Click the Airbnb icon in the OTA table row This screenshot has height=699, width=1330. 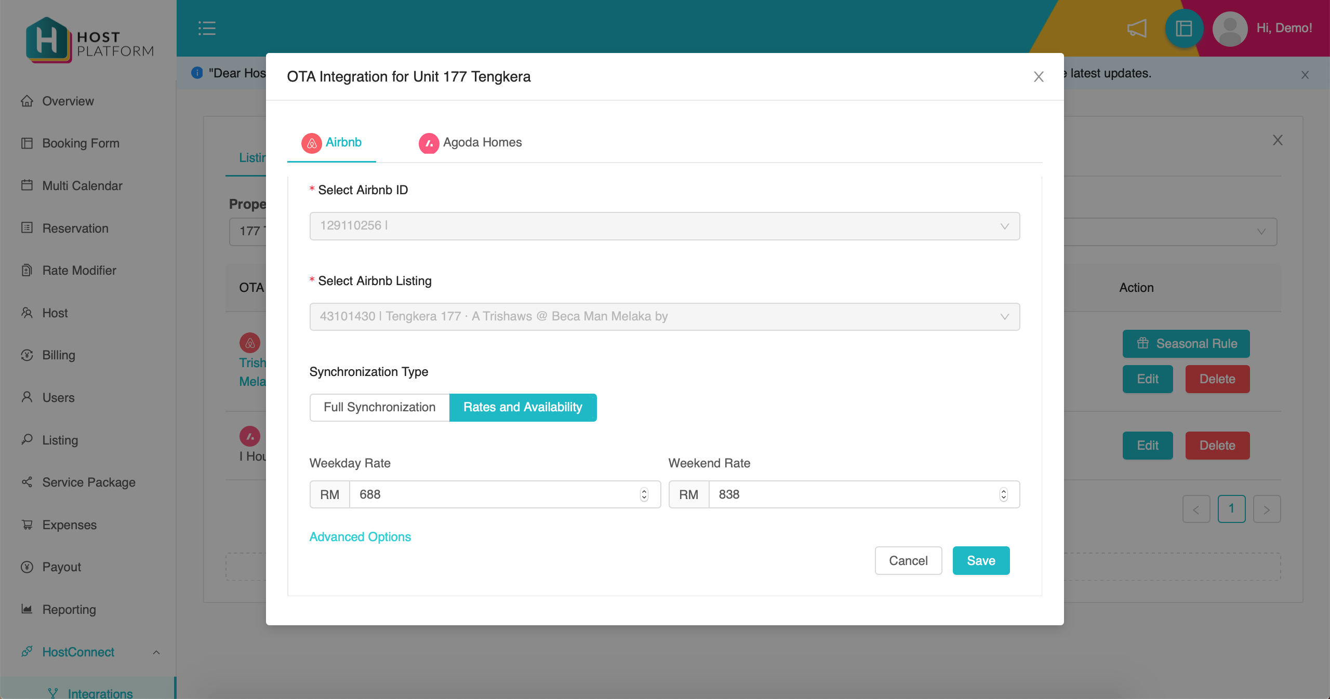point(250,343)
